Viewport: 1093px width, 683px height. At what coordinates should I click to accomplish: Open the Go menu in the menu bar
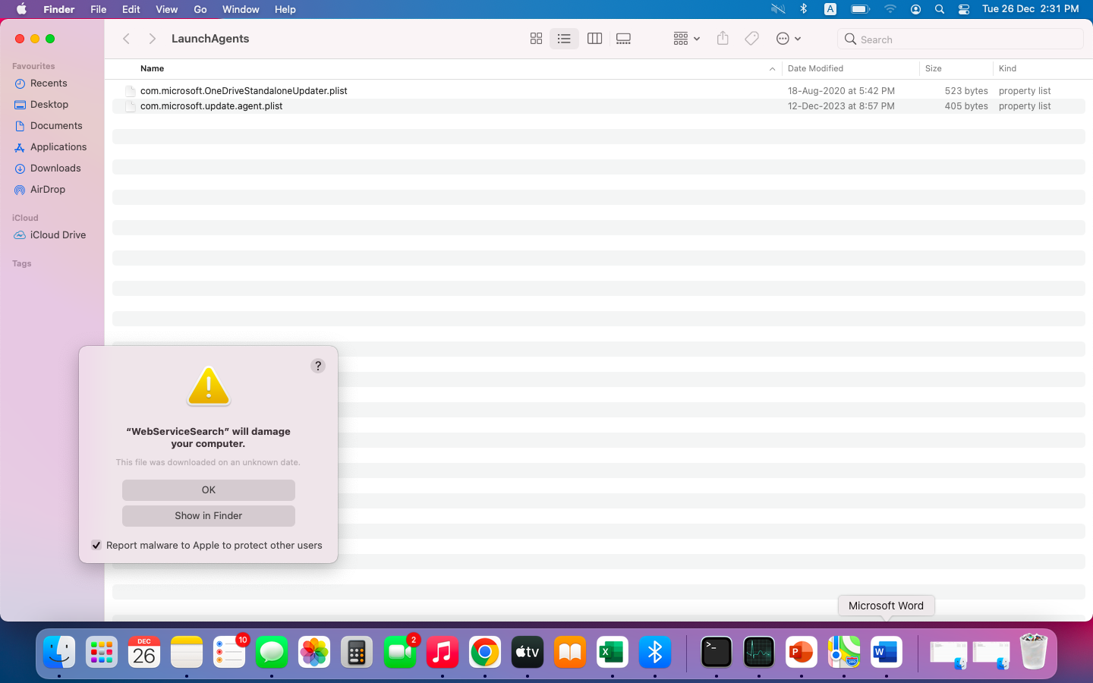pos(200,9)
